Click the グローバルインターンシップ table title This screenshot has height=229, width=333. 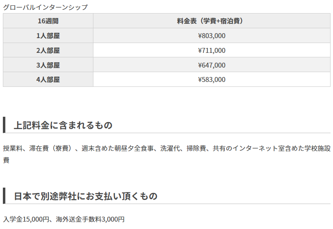pos(45,7)
